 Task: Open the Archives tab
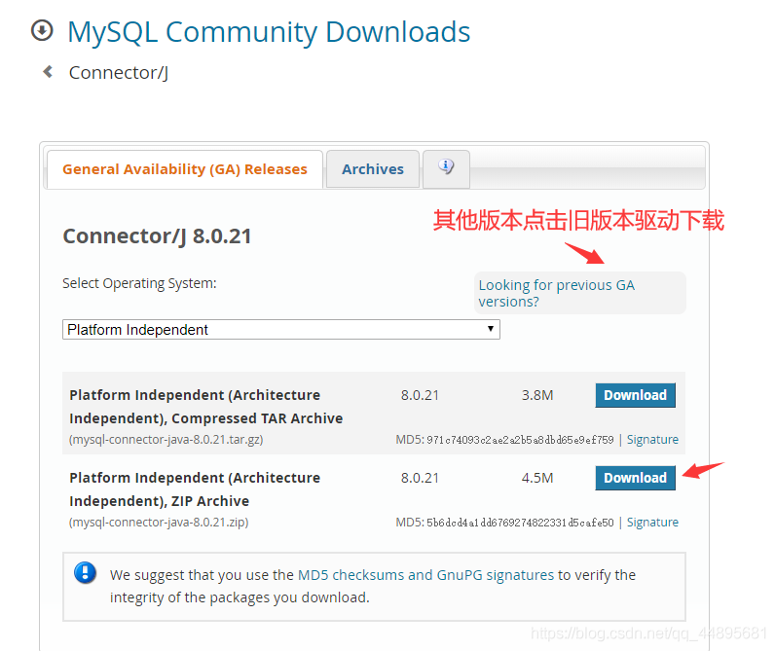point(373,169)
